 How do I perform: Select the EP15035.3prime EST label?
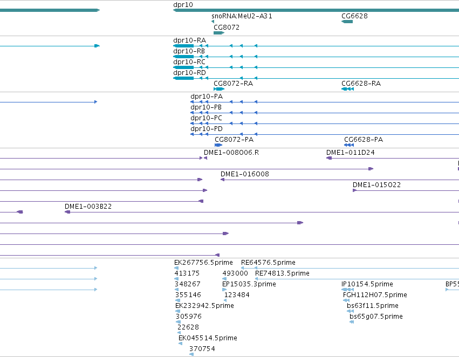point(249,284)
